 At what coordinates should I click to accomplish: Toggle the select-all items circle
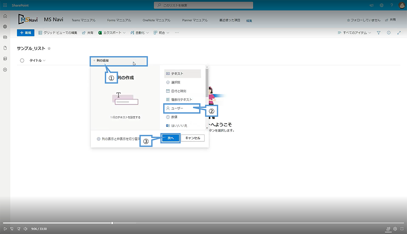(x=22, y=61)
